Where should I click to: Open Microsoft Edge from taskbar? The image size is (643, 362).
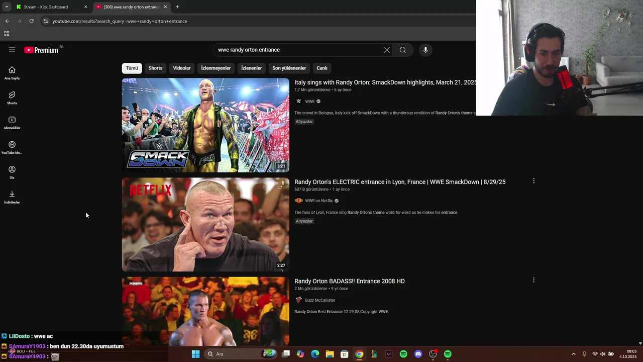[315, 354]
